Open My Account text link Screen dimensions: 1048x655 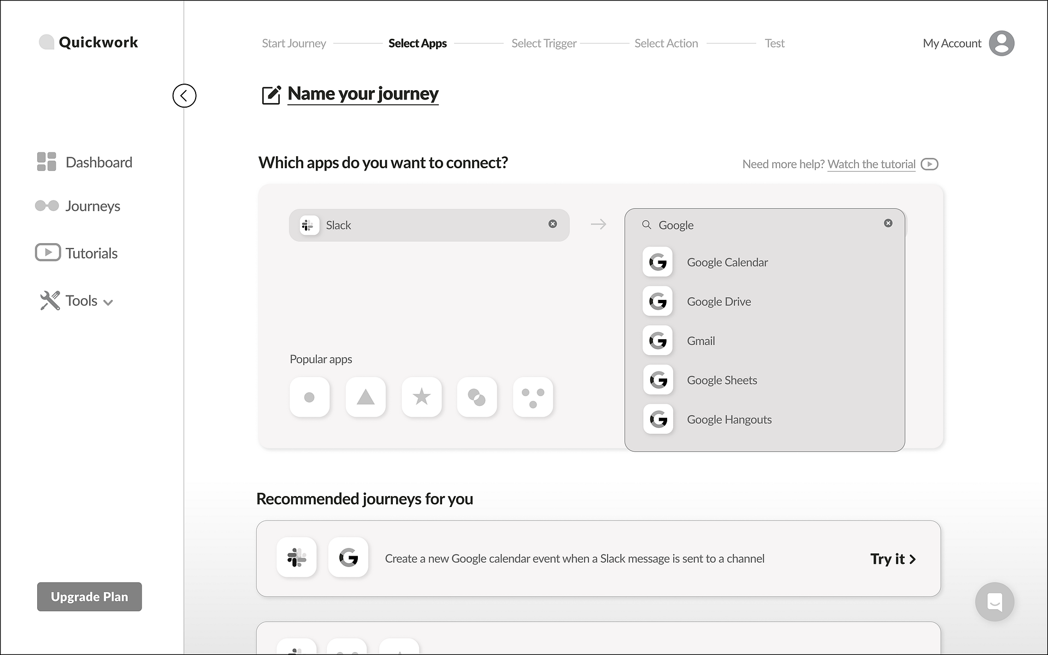tap(952, 43)
